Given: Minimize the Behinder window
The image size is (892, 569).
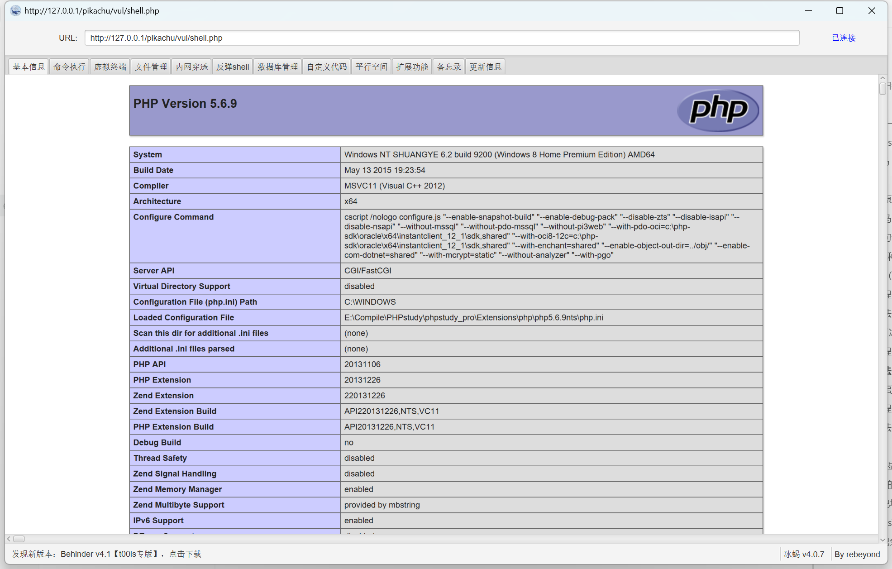Looking at the screenshot, I should pyautogui.click(x=808, y=10).
